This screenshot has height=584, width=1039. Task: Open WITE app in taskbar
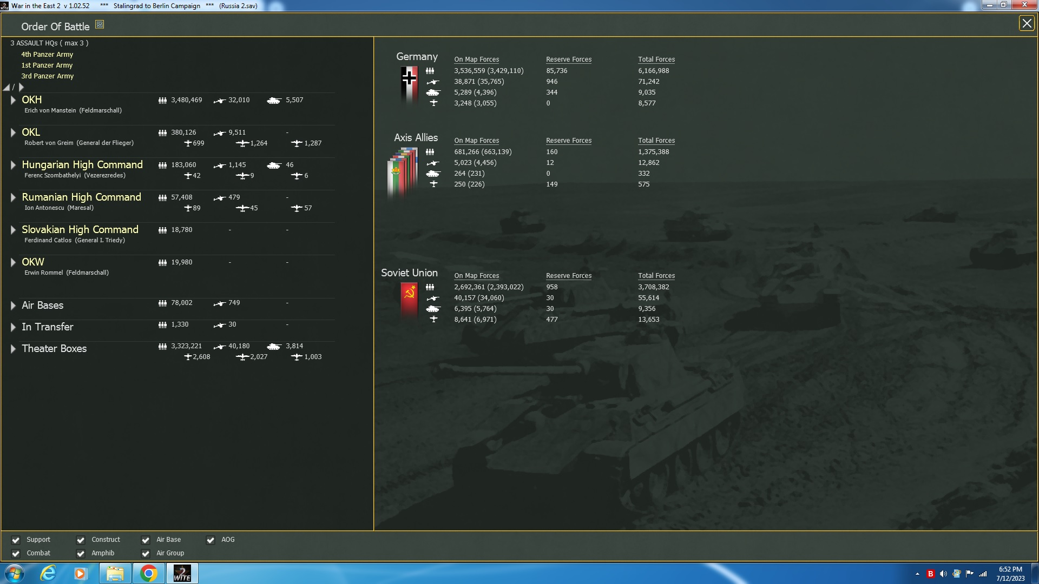pos(182,573)
